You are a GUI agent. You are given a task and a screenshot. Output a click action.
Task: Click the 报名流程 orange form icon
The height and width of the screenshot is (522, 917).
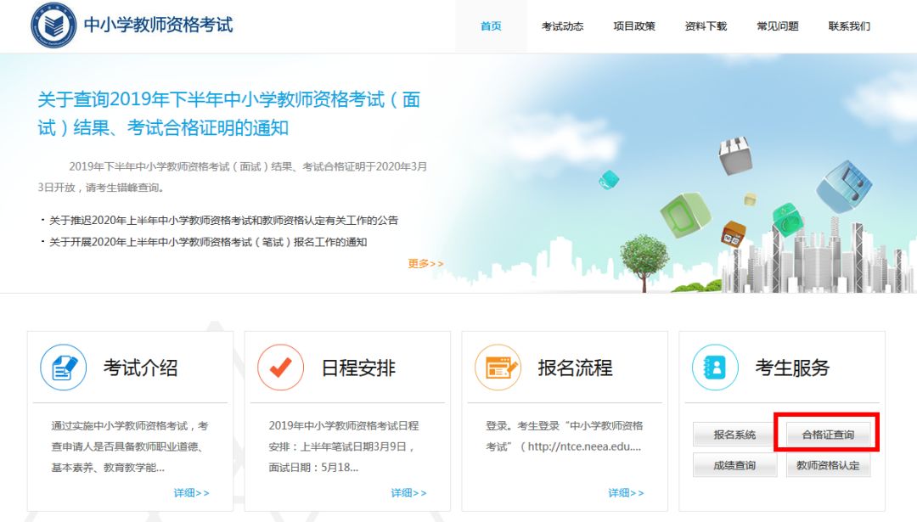pyautogui.click(x=498, y=368)
